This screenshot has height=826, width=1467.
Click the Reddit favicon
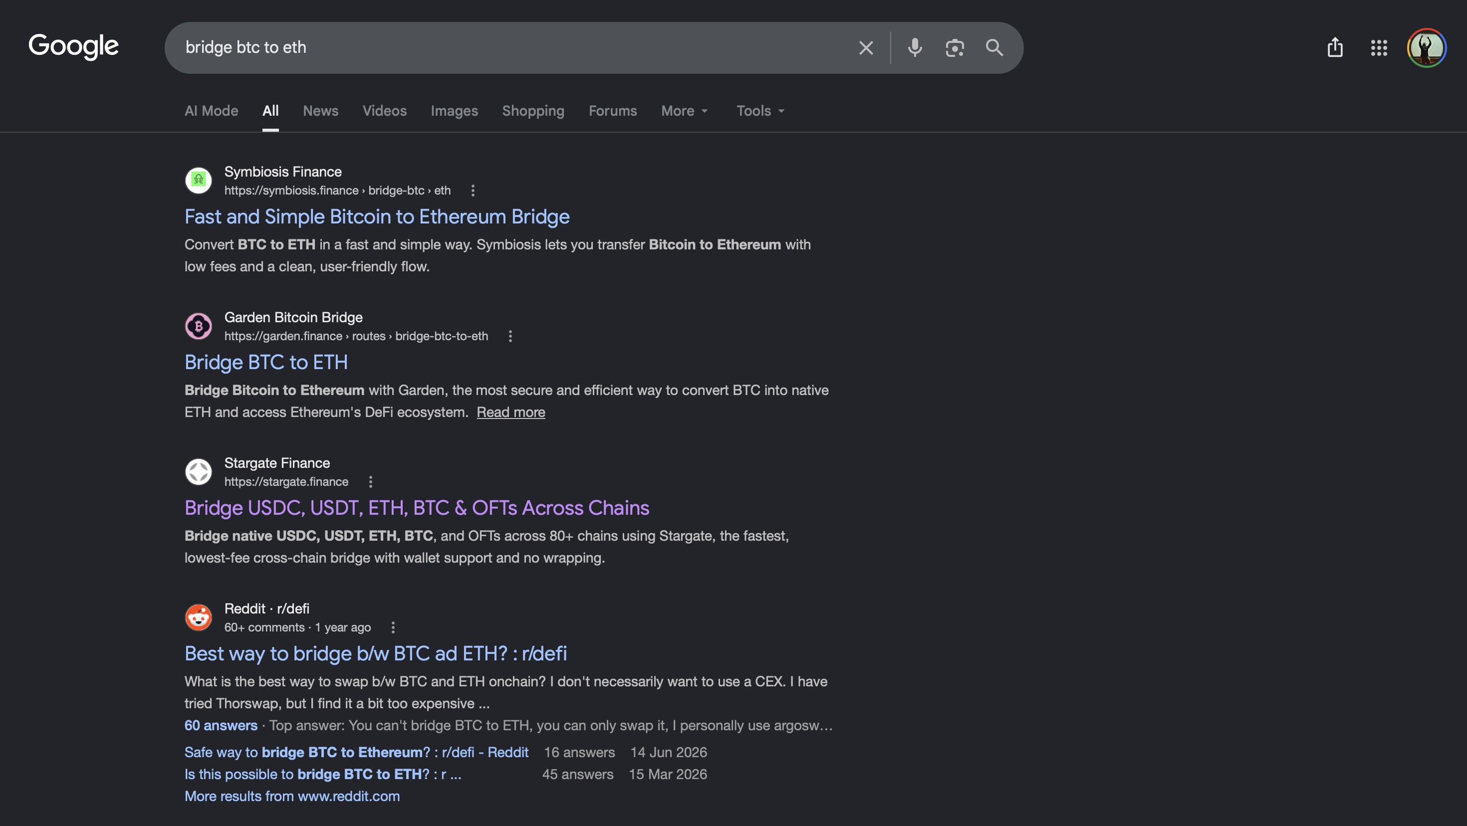tap(198, 618)
